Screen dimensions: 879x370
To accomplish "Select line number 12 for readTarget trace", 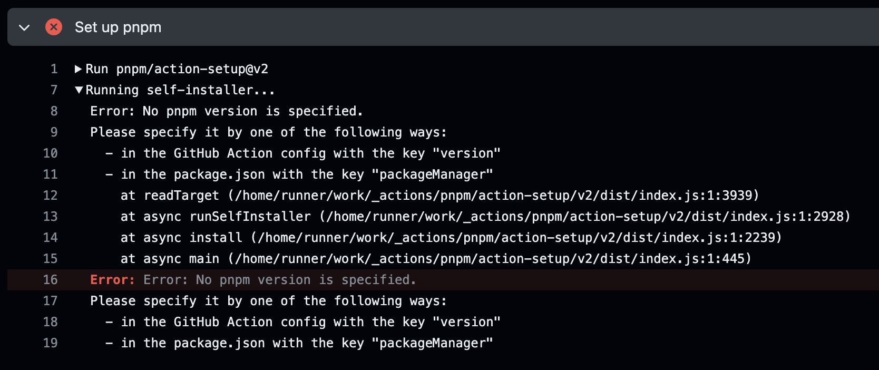I will pos(51,196).
